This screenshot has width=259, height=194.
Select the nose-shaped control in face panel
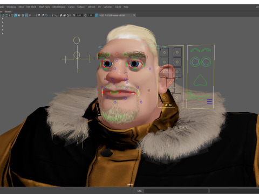(200, 80)
